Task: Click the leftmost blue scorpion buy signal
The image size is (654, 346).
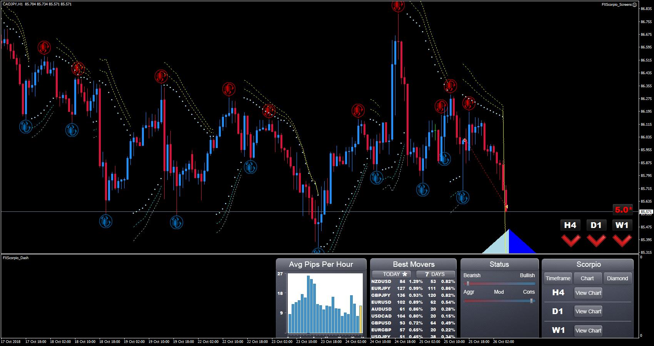Action: [x=26, y=126]
